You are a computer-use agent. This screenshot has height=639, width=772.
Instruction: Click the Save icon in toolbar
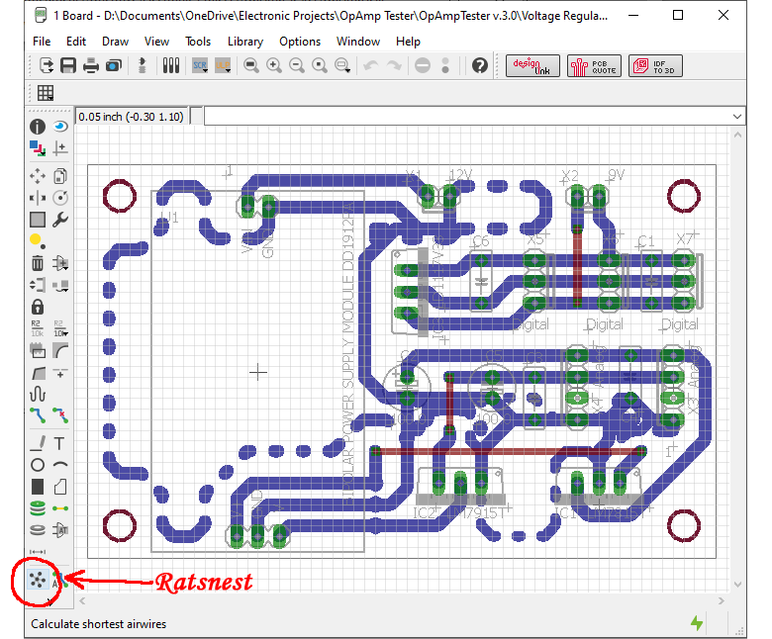click(68, 65)
